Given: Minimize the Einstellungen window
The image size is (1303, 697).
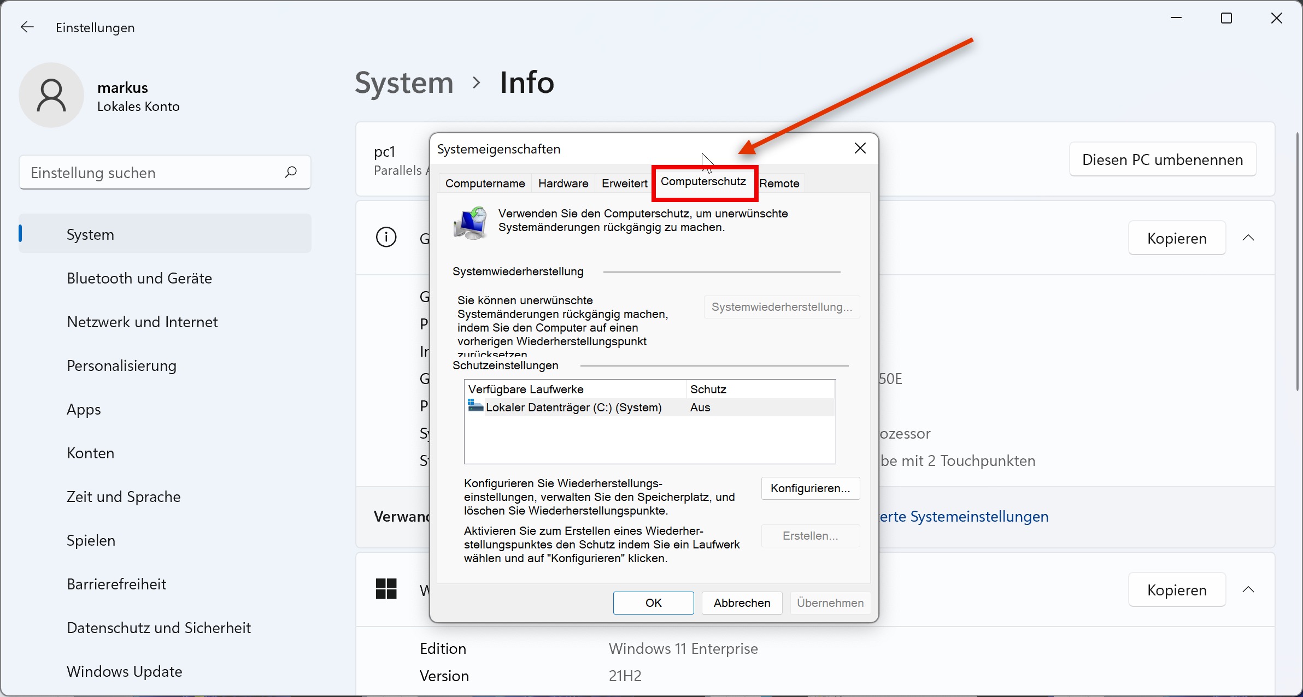Looking at the screenshot, I should [1176, 19].
